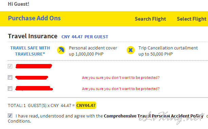The image size is (208, 129).
Task: Click the Purchase Add Ons heading
Action: pyautogui.click(x=34, y=18)
